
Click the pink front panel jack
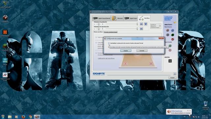point(170,50)
